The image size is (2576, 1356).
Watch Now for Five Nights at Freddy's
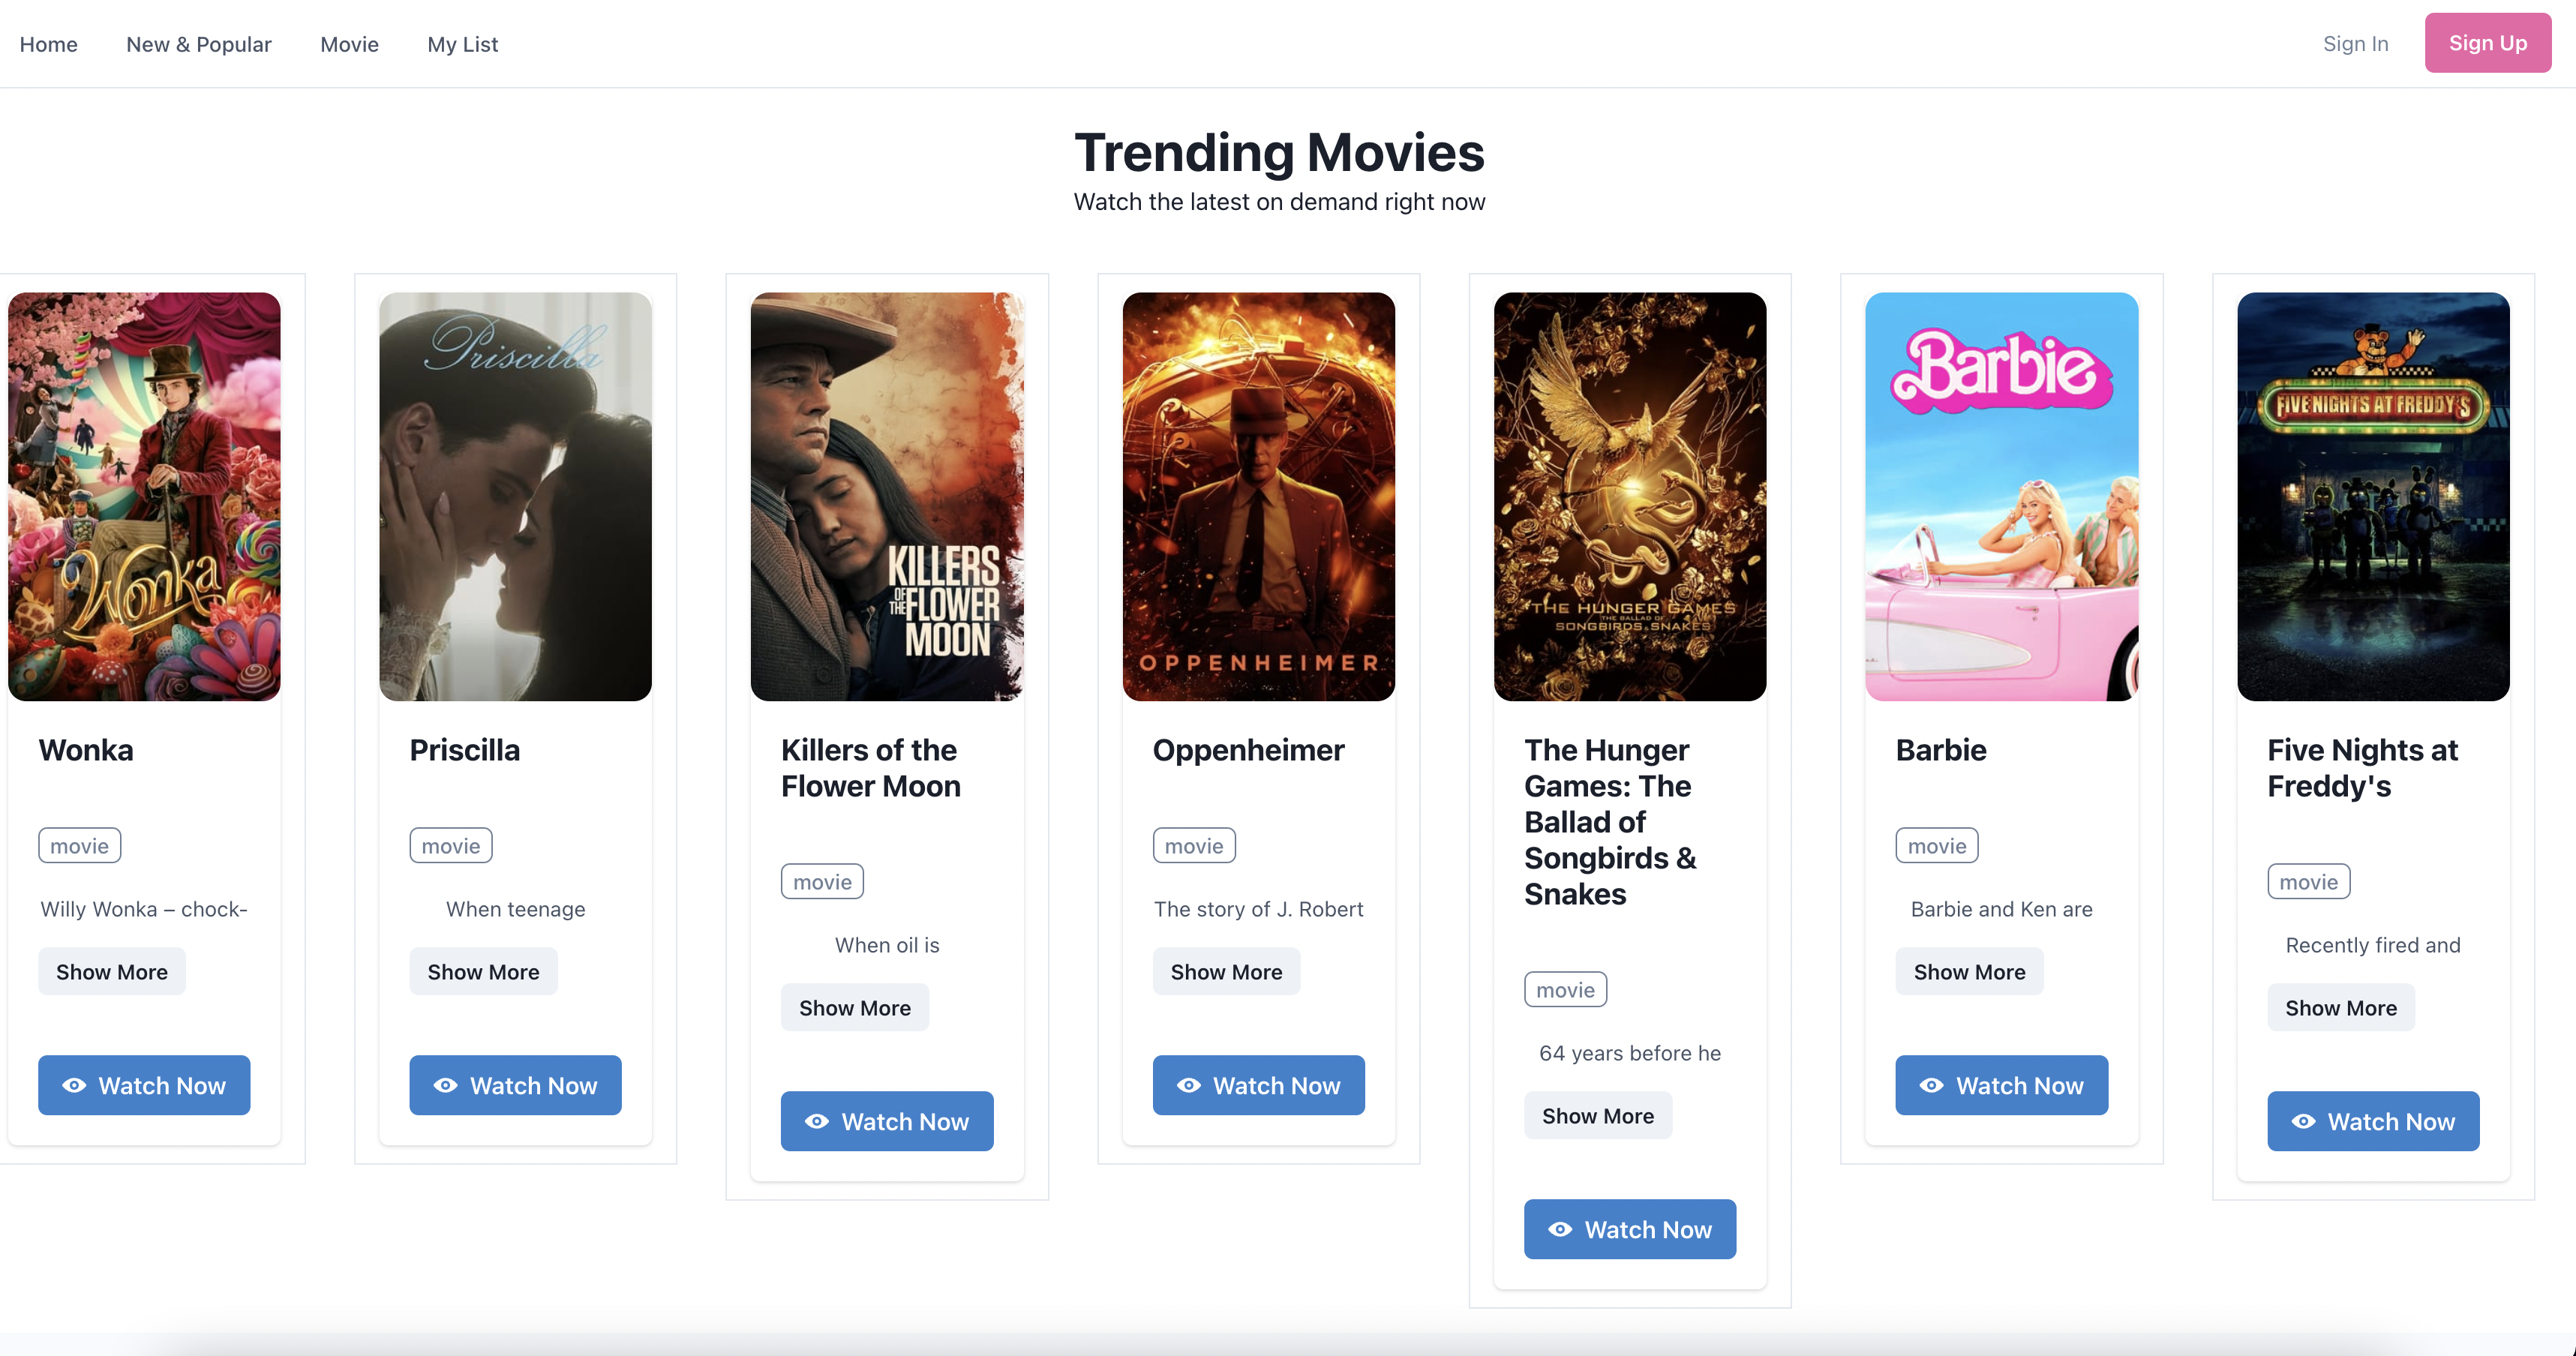click(x=2373, y=1121)
